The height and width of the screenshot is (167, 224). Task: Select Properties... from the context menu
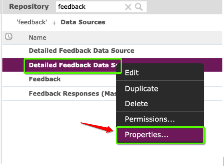(x=161, y=135)
